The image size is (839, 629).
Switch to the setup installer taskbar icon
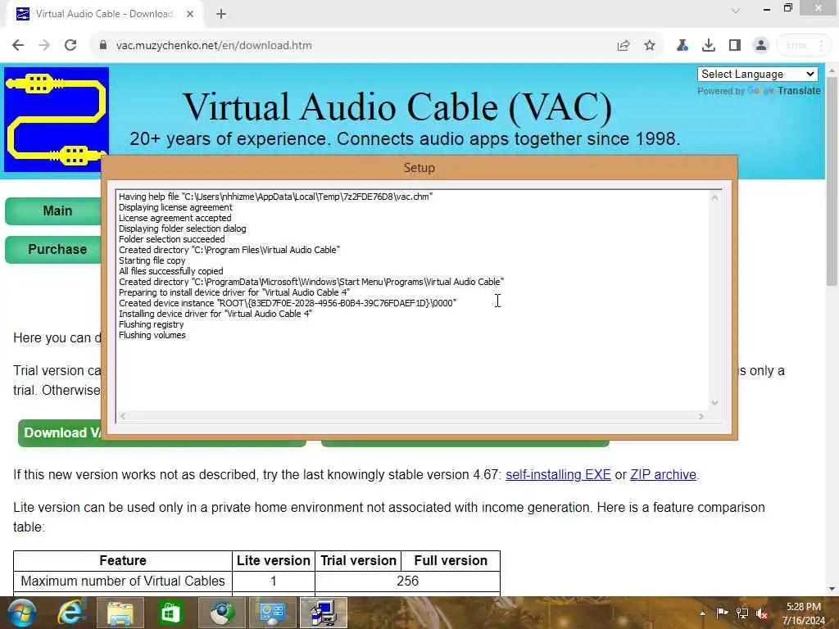(x=323, y=613)
